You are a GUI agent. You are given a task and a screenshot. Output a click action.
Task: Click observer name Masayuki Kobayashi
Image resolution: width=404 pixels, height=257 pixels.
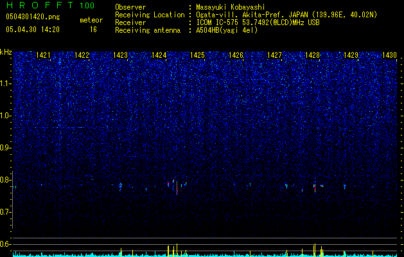[231, 7]
